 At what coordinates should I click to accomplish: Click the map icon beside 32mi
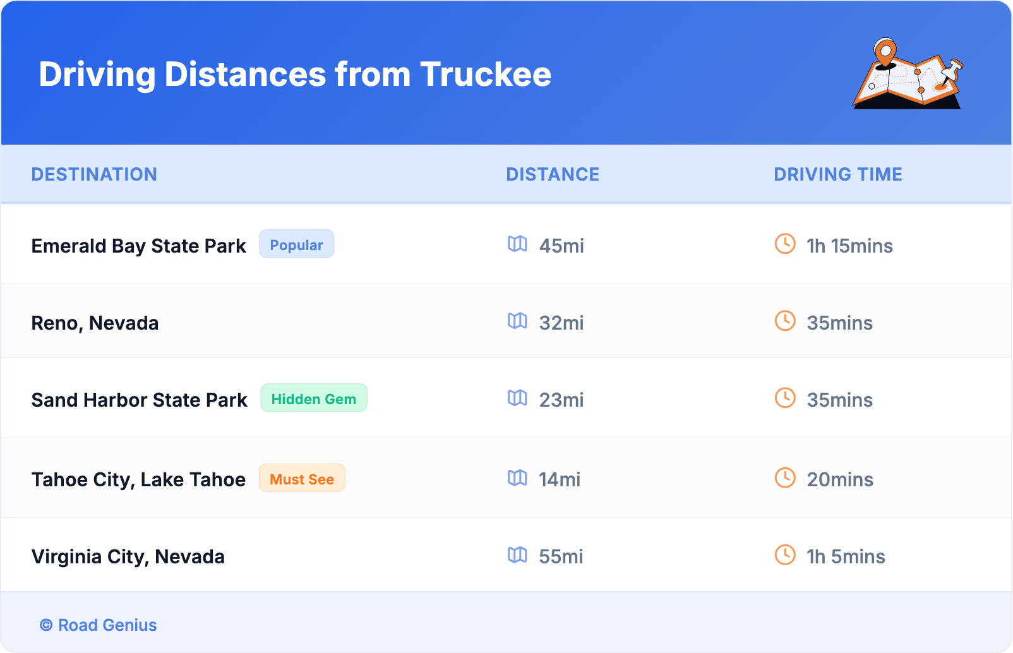517,321
